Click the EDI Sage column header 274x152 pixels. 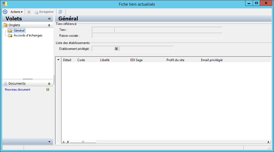click(137, 60)
